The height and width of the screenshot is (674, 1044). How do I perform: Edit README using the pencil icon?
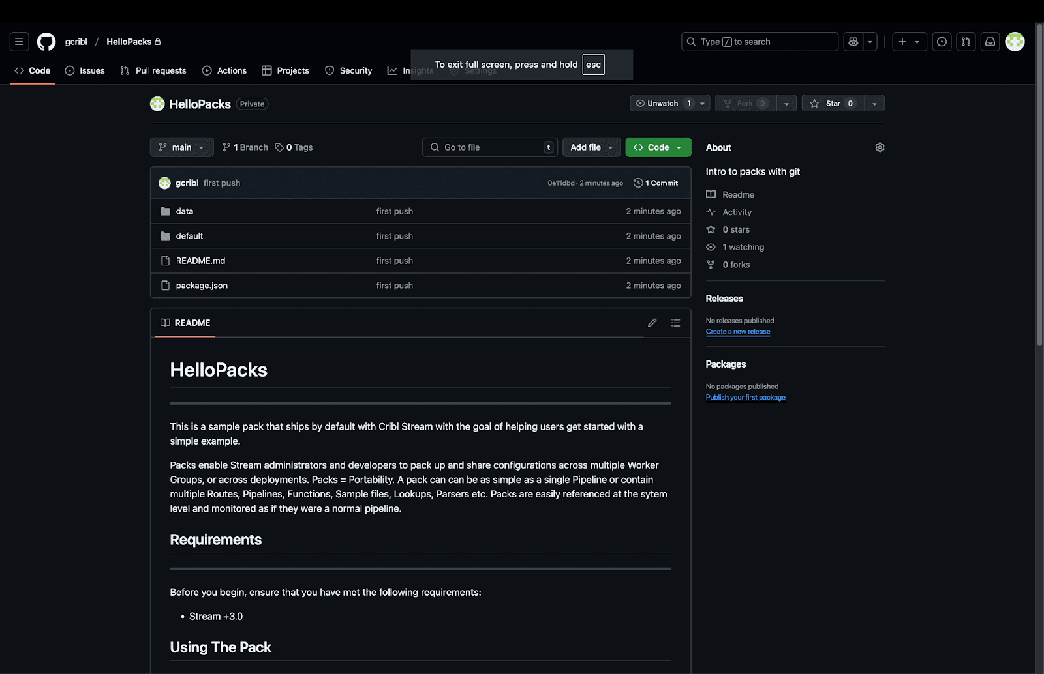tap(652, 323)
